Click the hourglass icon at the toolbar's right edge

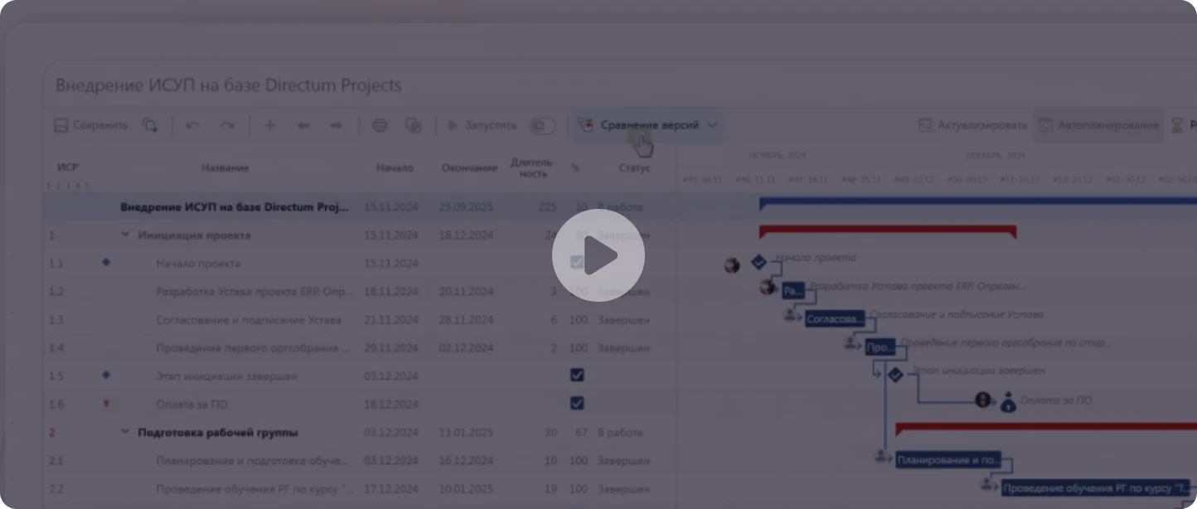1177,125
